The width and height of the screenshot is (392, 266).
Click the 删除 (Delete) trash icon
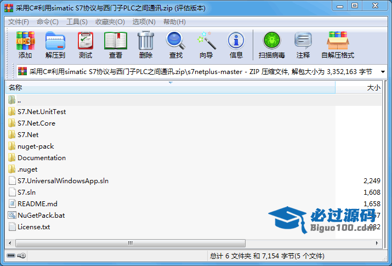tap(146, 41)
